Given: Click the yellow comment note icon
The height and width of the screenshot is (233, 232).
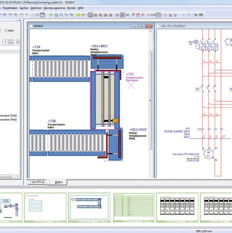Looking at the screenshot, I should pos(148,15).
